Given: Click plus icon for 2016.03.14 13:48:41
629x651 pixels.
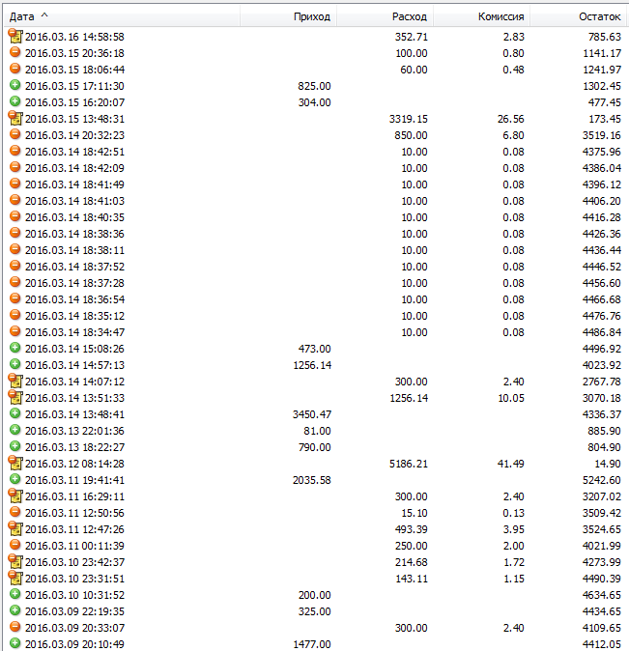Looking at the screenshot, I should [14, 413].
